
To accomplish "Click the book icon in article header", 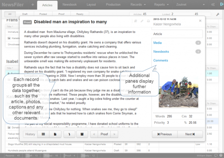I will pos(136,21).
